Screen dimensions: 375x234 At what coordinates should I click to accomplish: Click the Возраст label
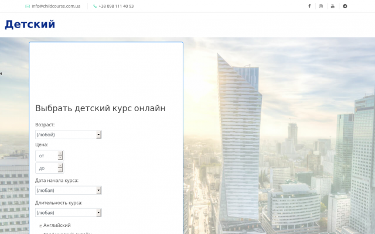pyautogui.click(x=45, y=125)
